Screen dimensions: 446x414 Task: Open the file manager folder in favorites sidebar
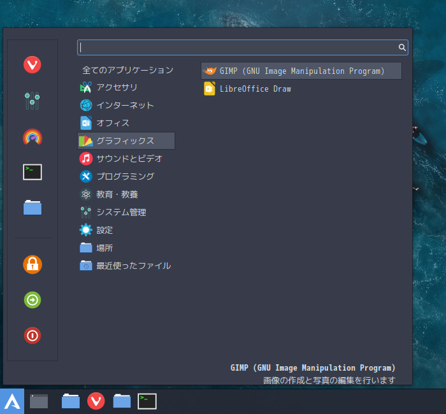pos(32,207)
